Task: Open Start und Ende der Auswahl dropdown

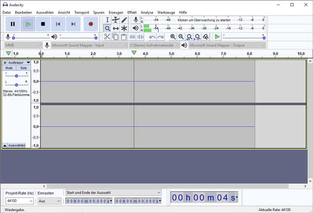Action: (x=113, y=193)
